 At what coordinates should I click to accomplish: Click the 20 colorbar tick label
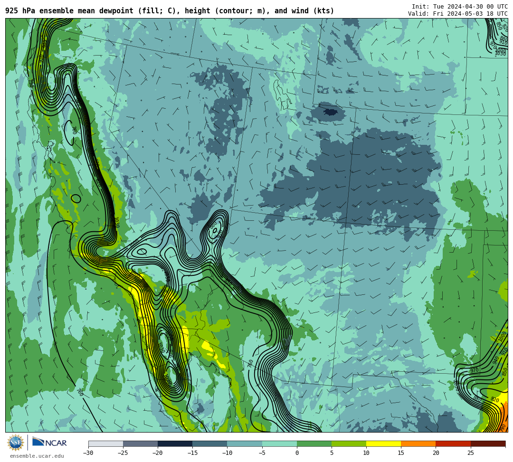click(x=436, y=453)
